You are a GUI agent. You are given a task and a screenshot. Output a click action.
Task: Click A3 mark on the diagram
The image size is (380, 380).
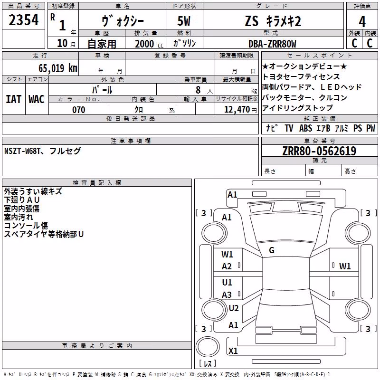click(x=227, y=294)
